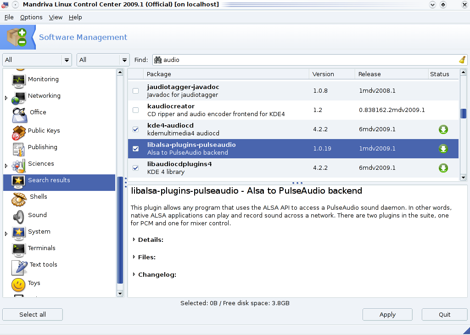Click the Shells category icon

point(19,198)
